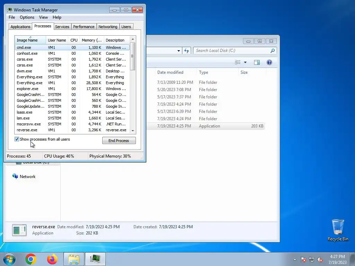Switch to Windows Explorer taskbar button
Image resolution: width=355 pixels, height=266 pixels.
point(74,259)
